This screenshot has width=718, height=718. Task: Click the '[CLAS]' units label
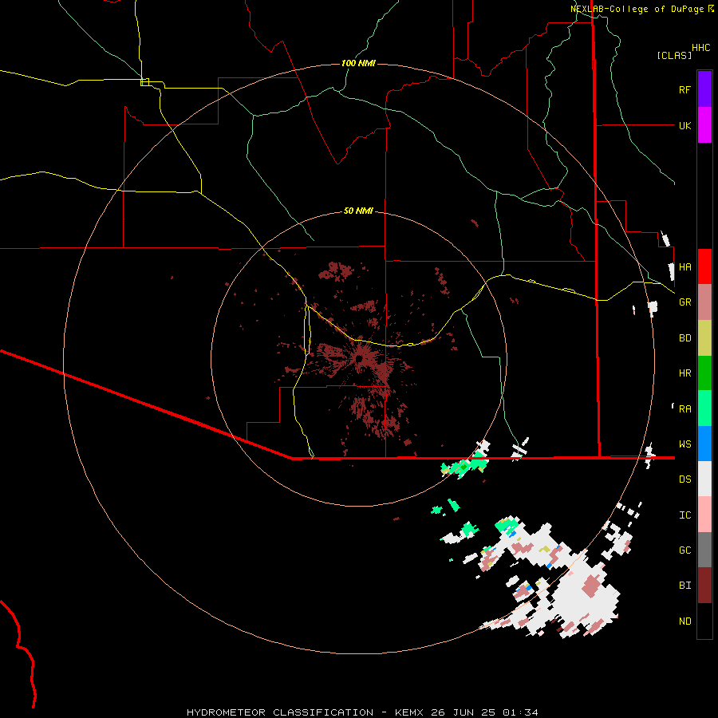pyautogui.click(x=674, y=55)
